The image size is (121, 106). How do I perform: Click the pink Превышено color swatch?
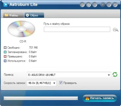coord(5,56)
